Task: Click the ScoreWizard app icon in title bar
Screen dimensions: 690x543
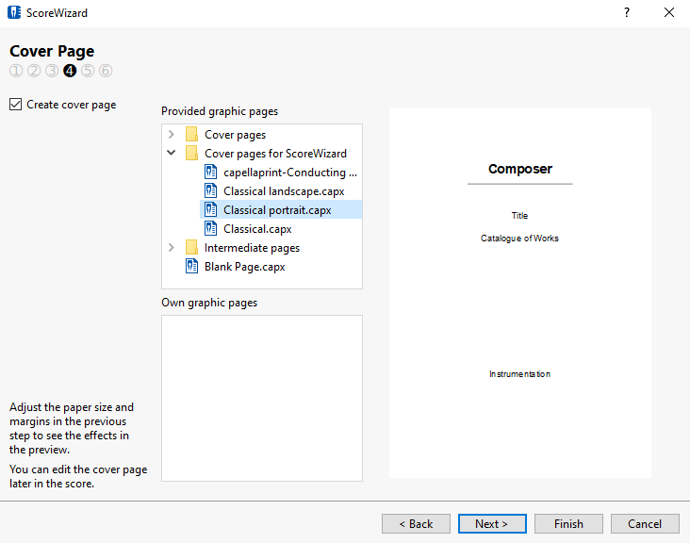Action: click(13, 13)
